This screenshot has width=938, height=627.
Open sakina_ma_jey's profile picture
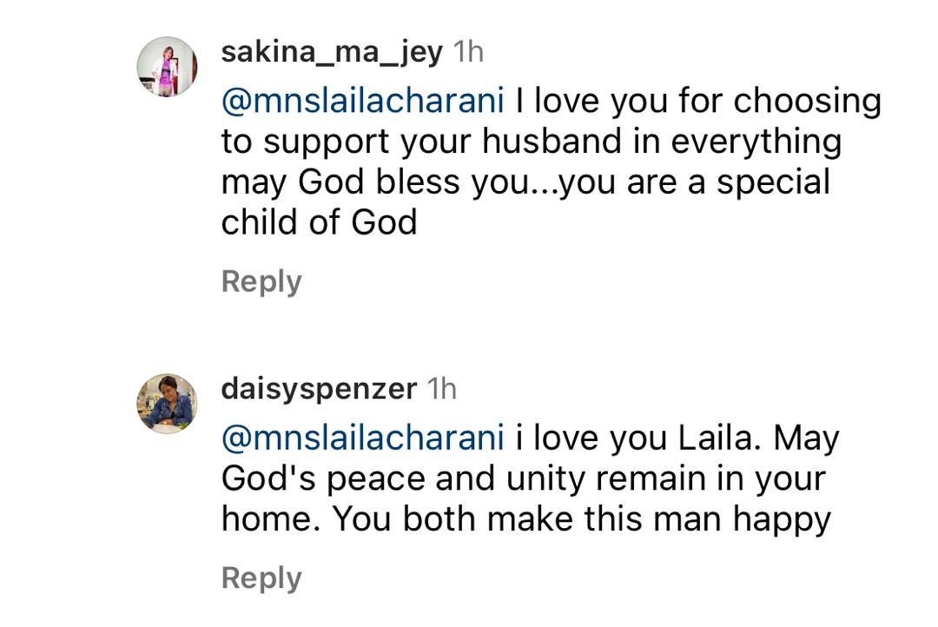click(167, 66)
